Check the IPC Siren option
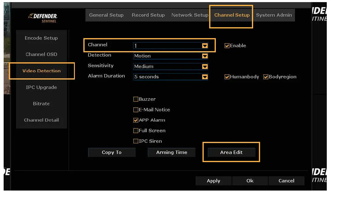The image size is (338, 199). click(136, 141)
